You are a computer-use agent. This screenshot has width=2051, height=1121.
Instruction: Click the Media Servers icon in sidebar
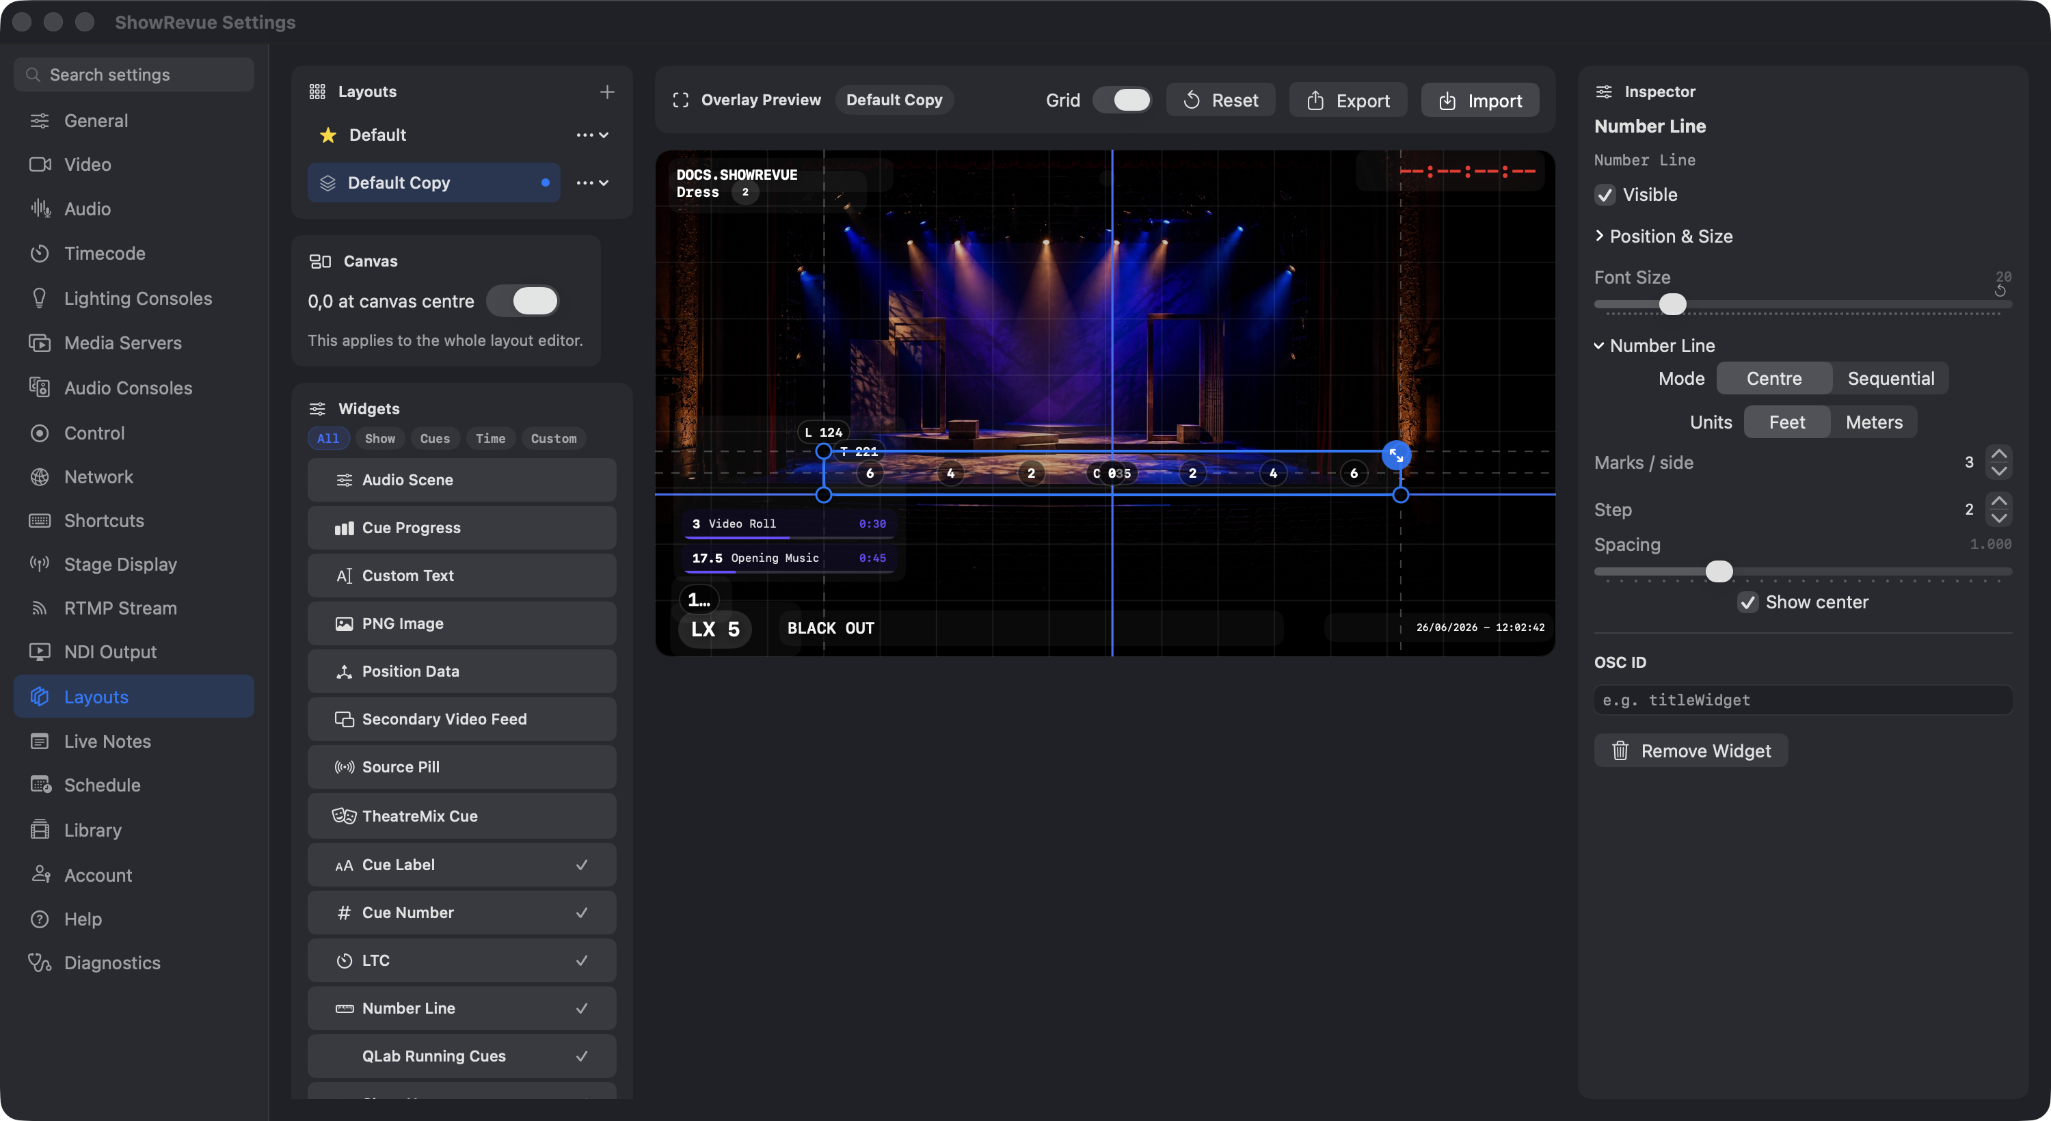pos(39,343)
